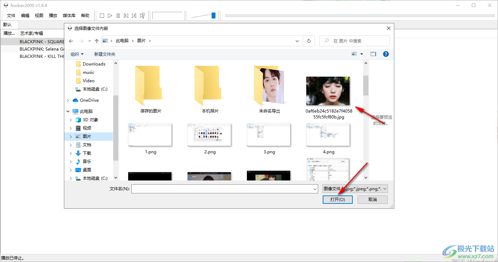This screenshot has width=498, height=262.
Task: Select the 本机照片 folder
Action: [210, 90]
